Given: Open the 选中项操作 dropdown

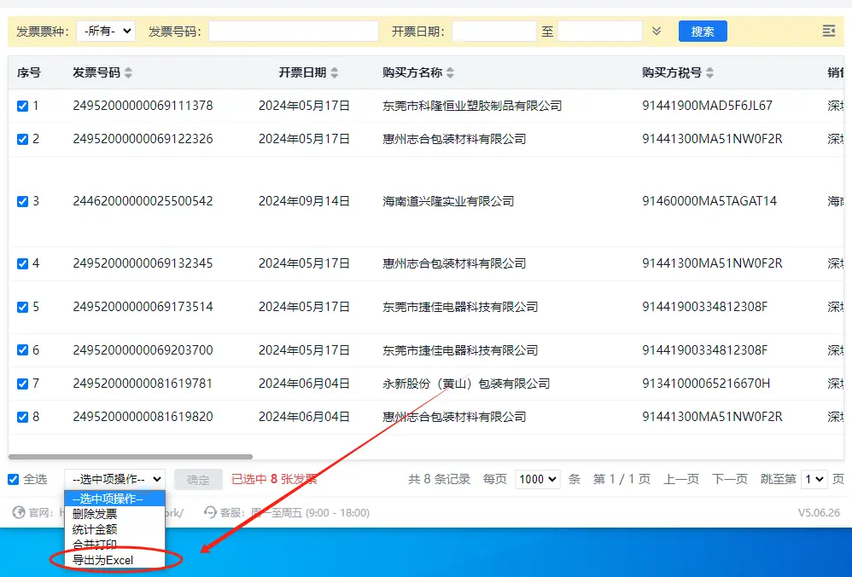Looking at the screenshot, I should [114, 479].
